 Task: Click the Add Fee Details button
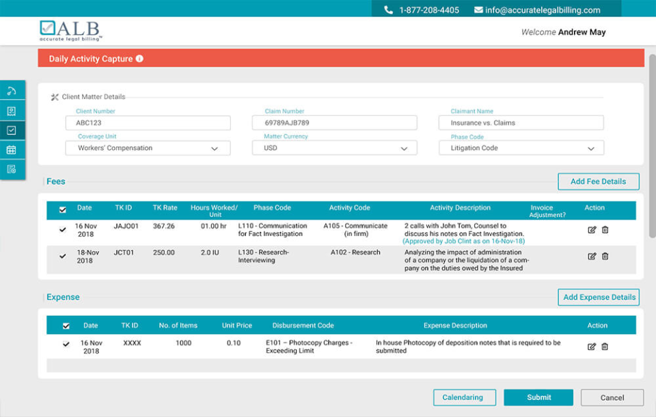pos(598,182)
